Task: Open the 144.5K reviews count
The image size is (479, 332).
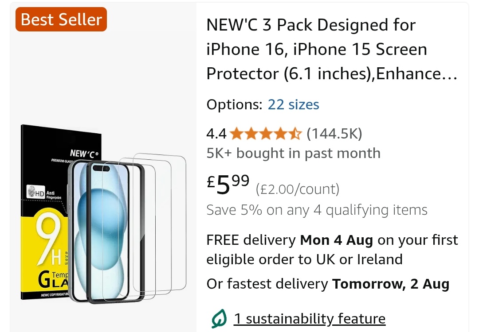Action: point(334,134)
